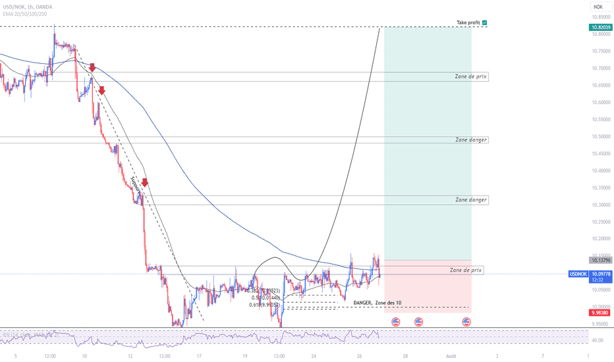Click the 0.618 Fibonacci level label
Viewport: 614px width, 362px height.
264,305
